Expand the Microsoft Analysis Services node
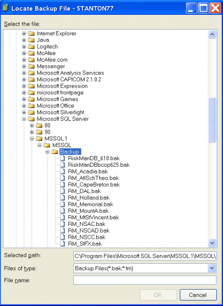 point(24,73)
